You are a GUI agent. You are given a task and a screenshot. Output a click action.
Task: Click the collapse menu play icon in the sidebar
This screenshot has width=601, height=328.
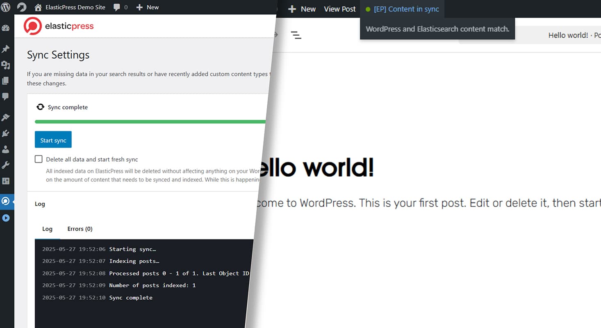click(6, 218)
